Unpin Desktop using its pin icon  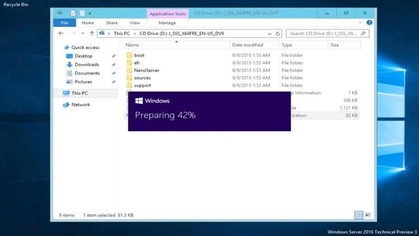pos(113,56)
